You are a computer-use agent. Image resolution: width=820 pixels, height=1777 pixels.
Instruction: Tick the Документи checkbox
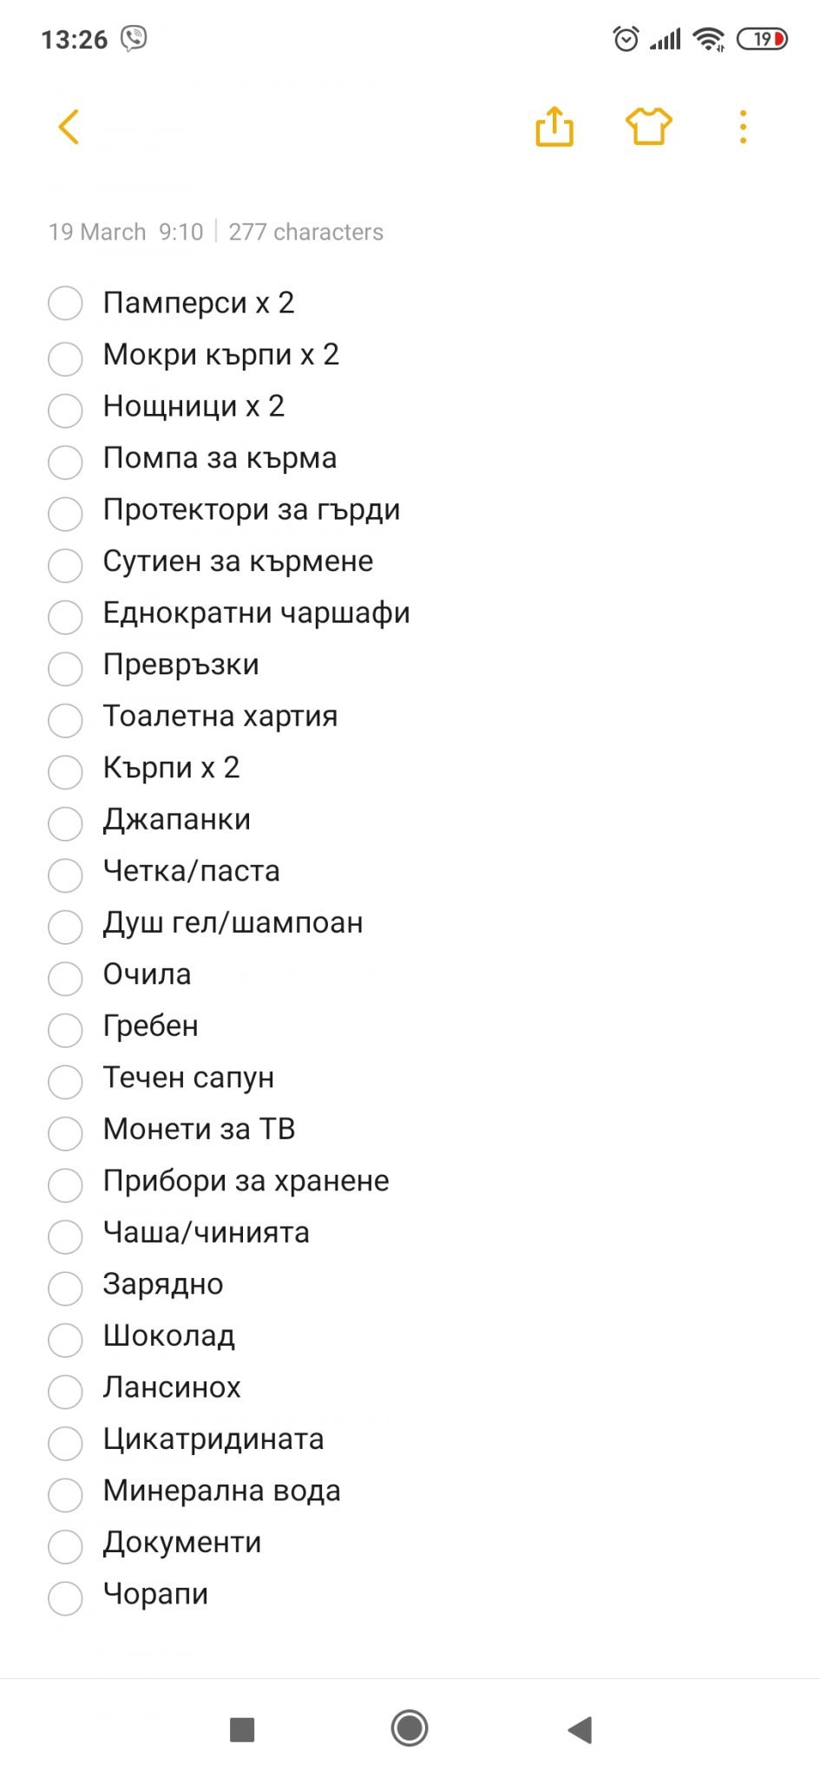click(x=65, y=1546)
